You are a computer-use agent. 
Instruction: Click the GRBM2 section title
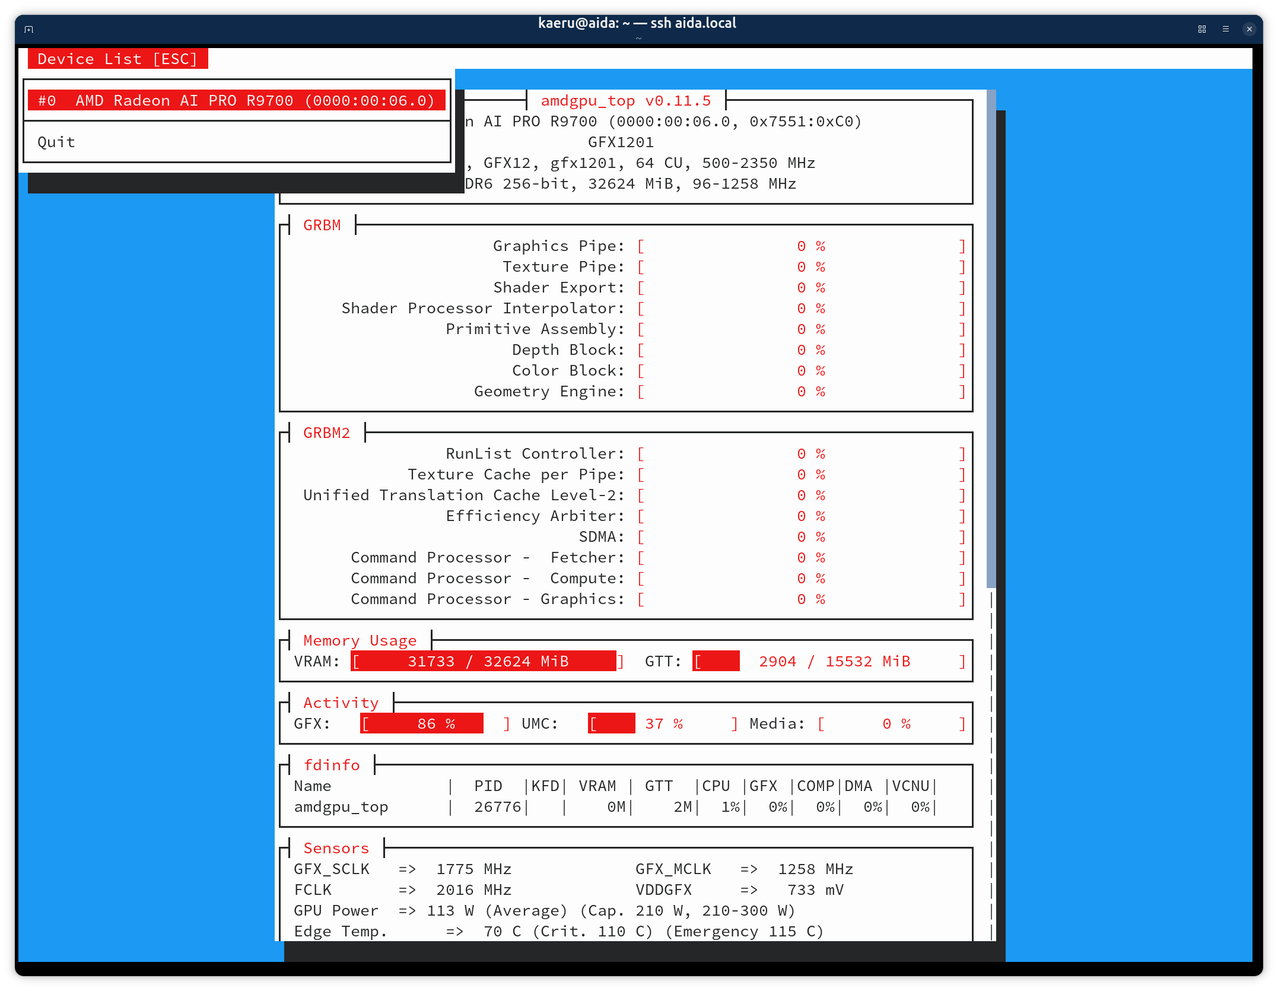(327, 433)
